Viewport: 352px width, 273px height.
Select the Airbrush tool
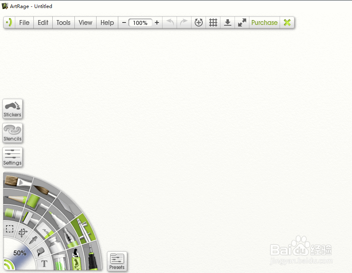pyautogui.click(x=84, y=228)
